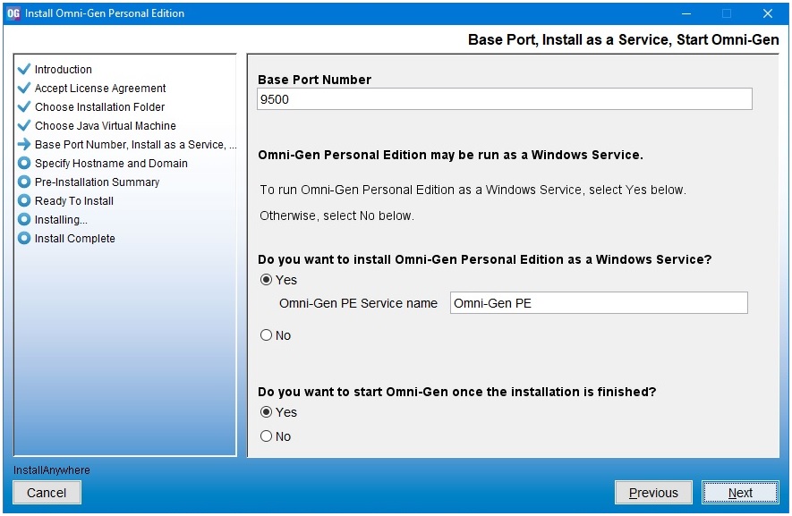The height and width of the screenshot is (516, 792).
Task: Select Yes to install as Windows Service
Action: 266,280
